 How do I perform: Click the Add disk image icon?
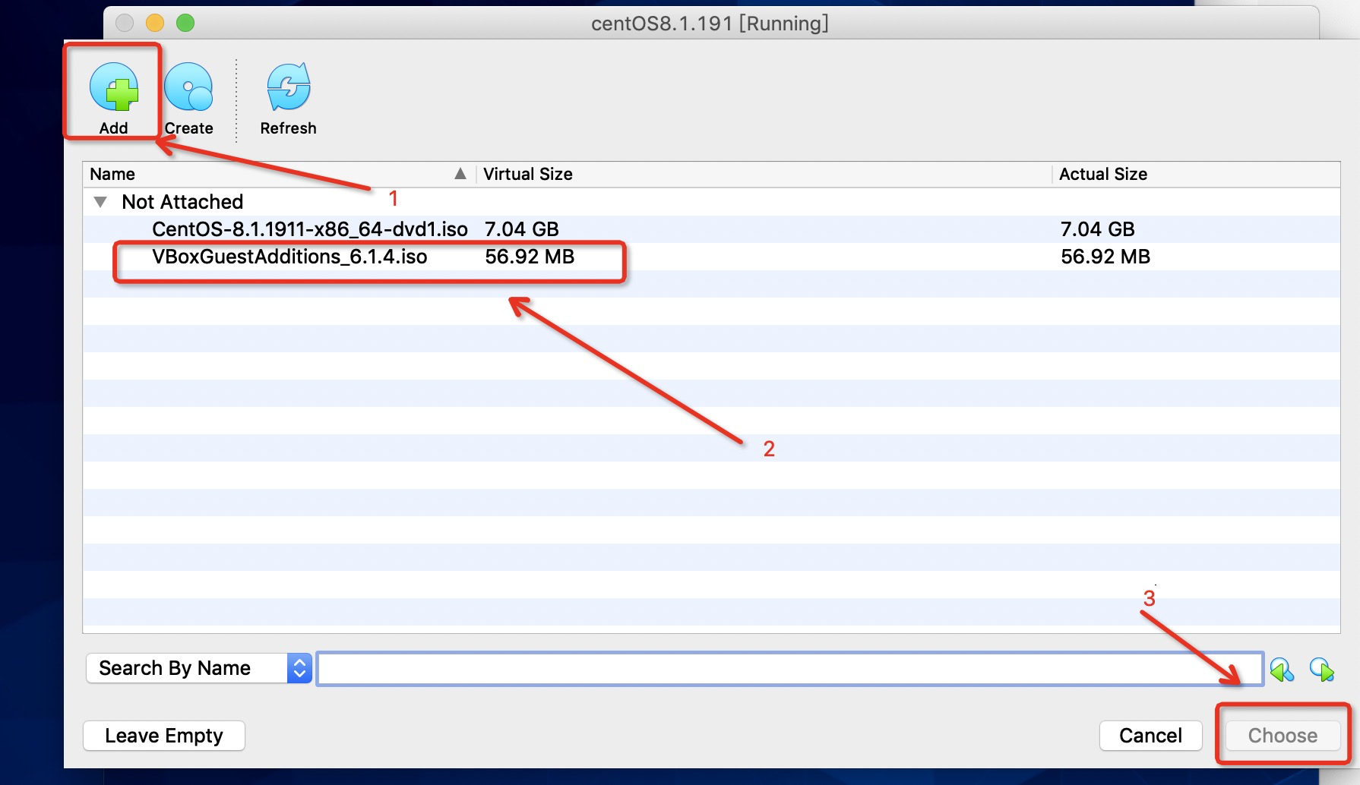(x=114, y=87)
